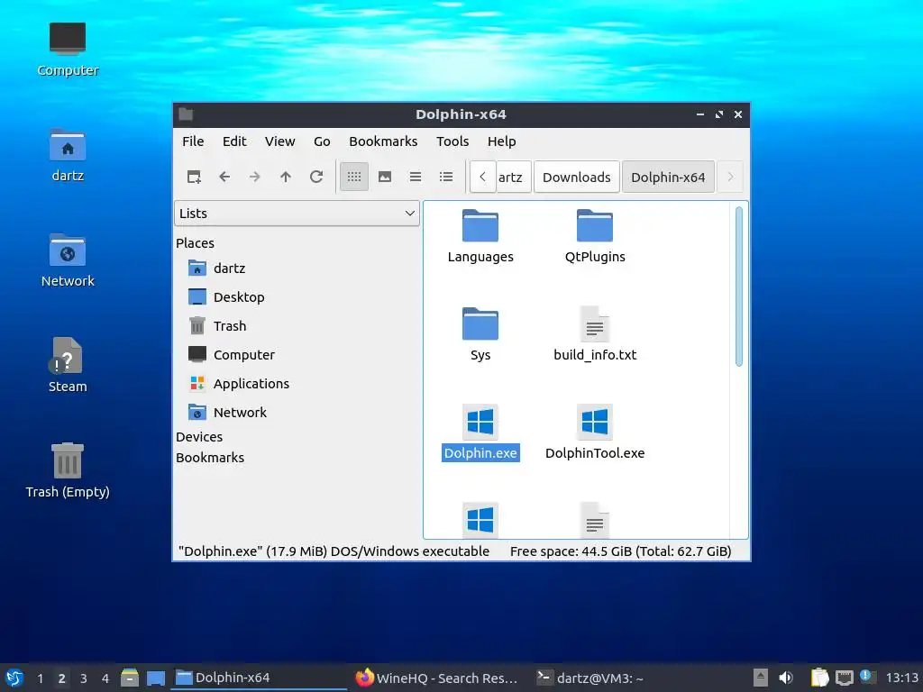Open the Tools menu
The height and width of the screenshot is (692, 923).
pyautogui.click(x=452, y=141)
